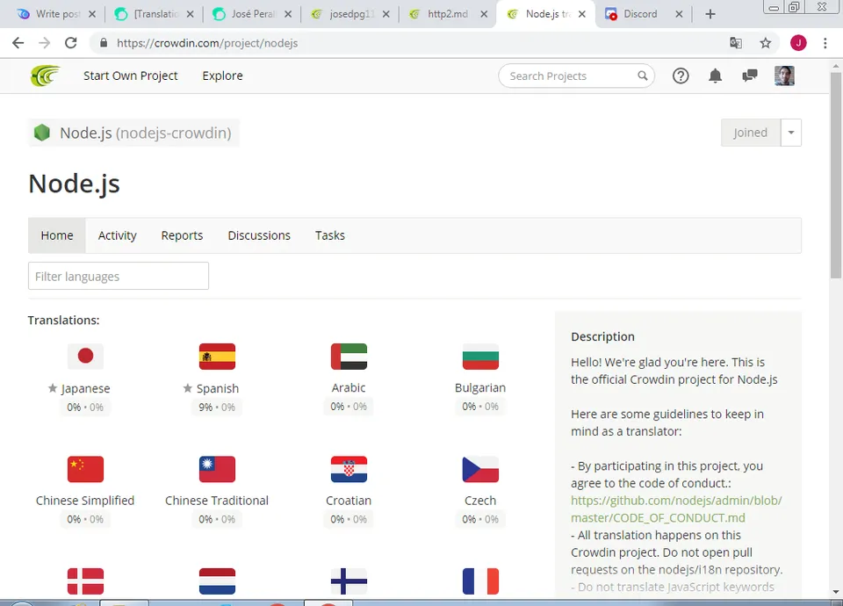Open the Spanish translation link
The image size is (843, 606).
(x=218, y=388)
